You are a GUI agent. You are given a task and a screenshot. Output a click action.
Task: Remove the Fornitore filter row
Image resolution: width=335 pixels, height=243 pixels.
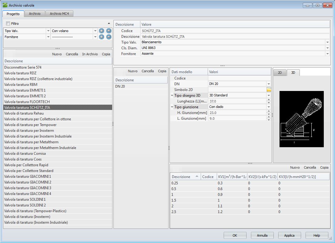[x=109, y=37]
